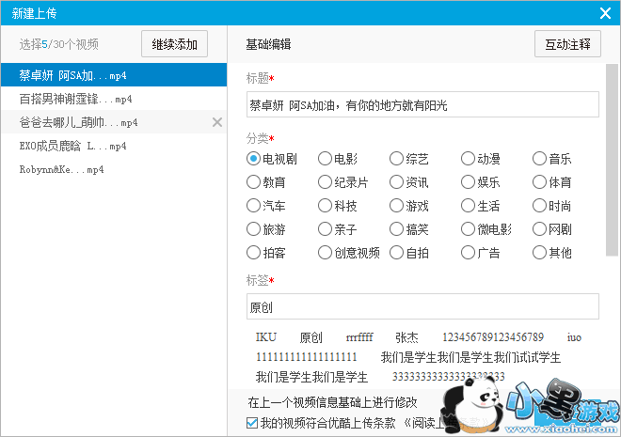621x437 pixels.
Task: Add the suggested tag IKU
Action: [x=265, y=337]
